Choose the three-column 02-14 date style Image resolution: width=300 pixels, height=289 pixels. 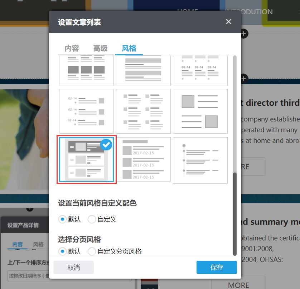click(x=200, y=70)
